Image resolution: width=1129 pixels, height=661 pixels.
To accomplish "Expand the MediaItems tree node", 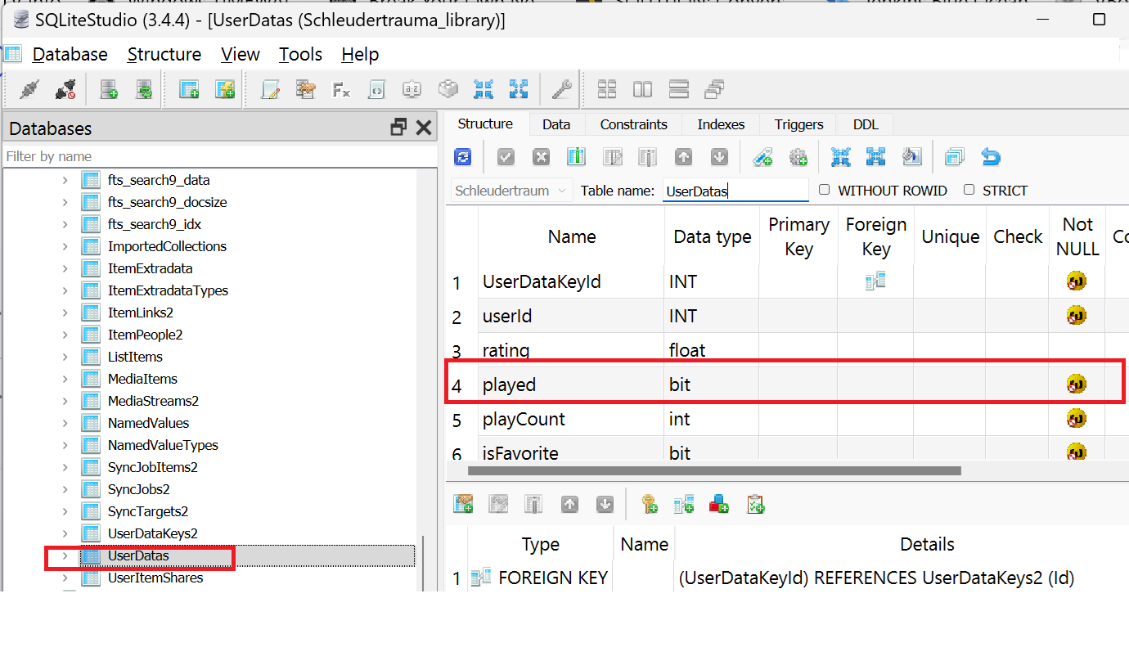I will 65,379.
